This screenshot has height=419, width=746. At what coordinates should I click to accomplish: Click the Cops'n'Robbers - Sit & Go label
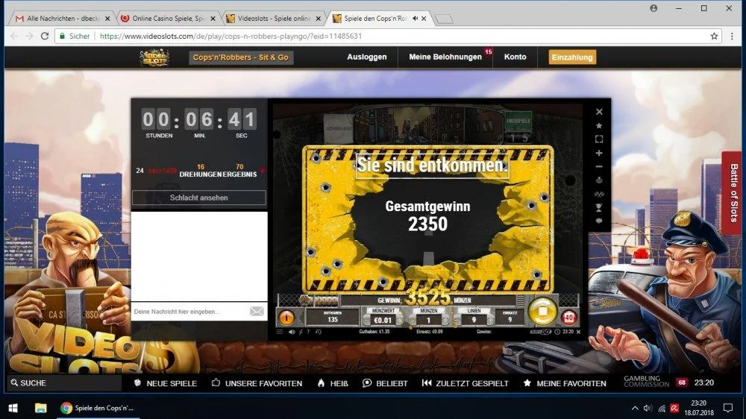(241, 57)
